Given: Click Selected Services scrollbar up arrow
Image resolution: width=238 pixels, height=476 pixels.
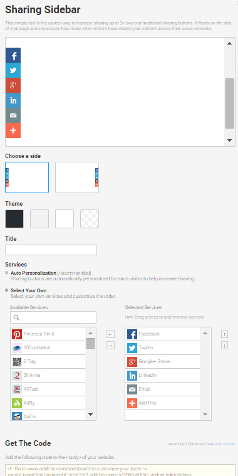Looking at the screenshot, I should (x=205, y=333).
